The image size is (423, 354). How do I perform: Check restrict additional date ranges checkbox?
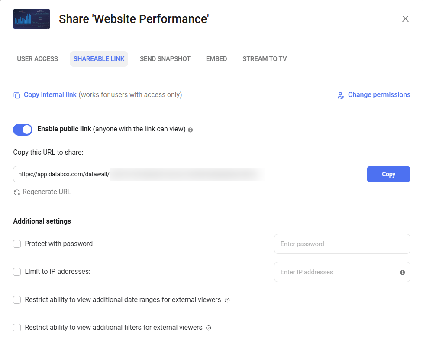coord(17,300)
